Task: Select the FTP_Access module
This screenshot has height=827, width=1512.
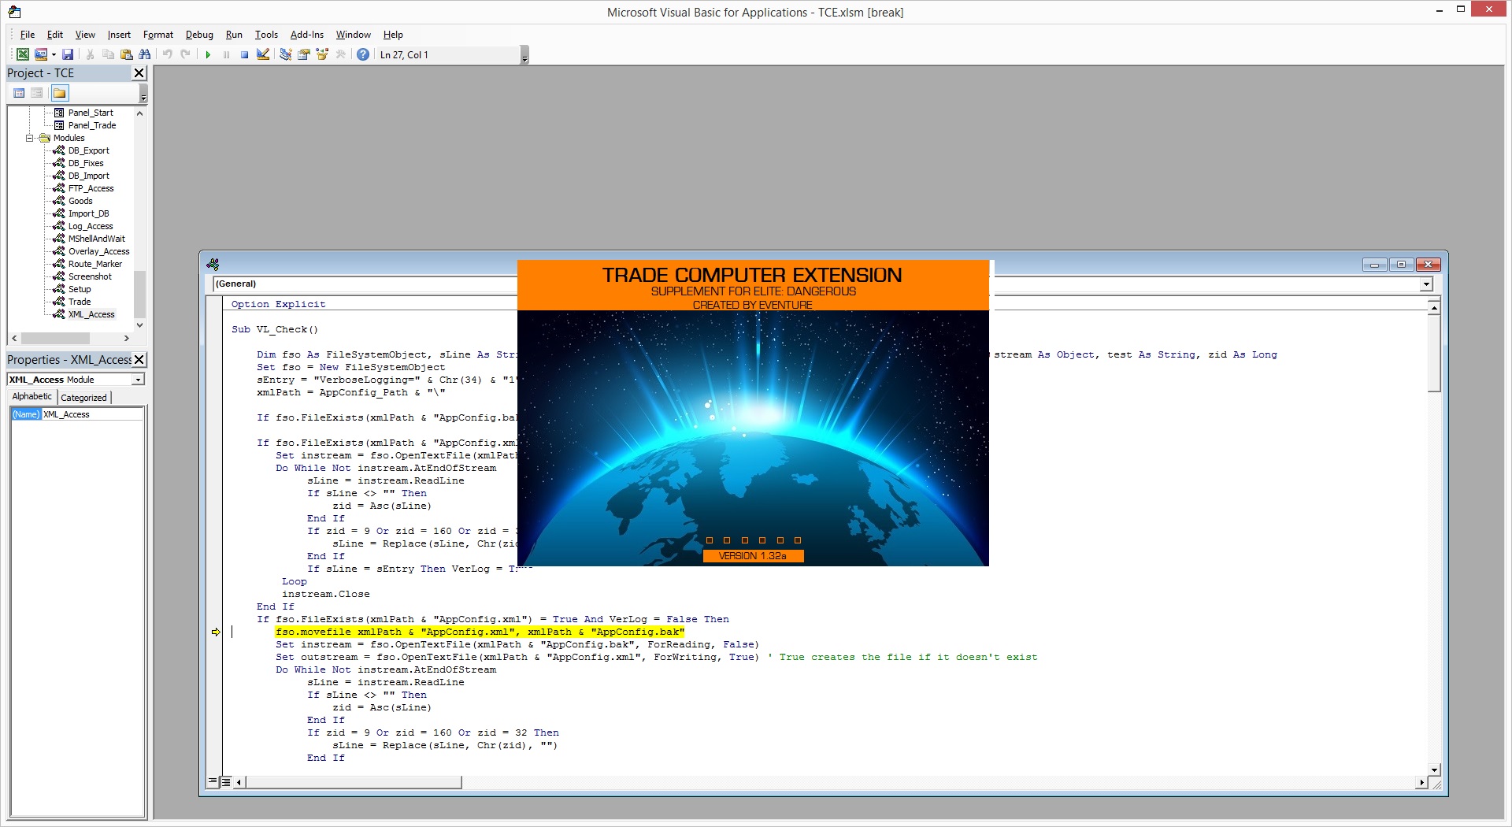Action: coord(91,188)
